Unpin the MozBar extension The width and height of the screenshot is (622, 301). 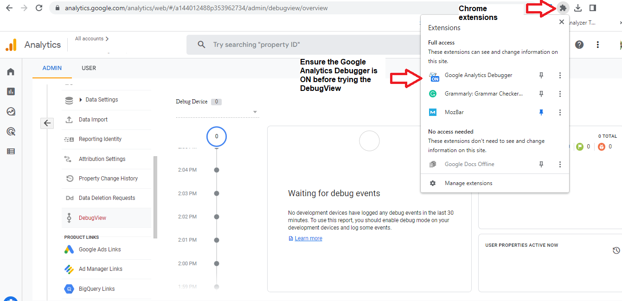click(x=541, y=112)
